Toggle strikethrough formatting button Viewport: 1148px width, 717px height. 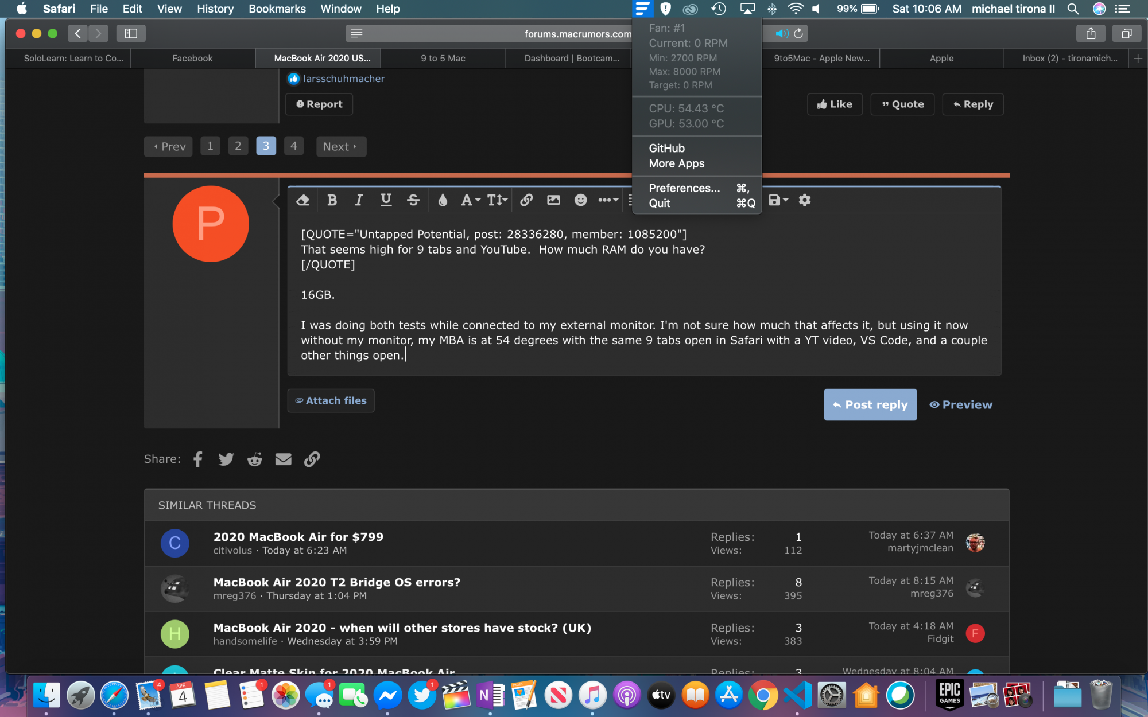point(413,200)
